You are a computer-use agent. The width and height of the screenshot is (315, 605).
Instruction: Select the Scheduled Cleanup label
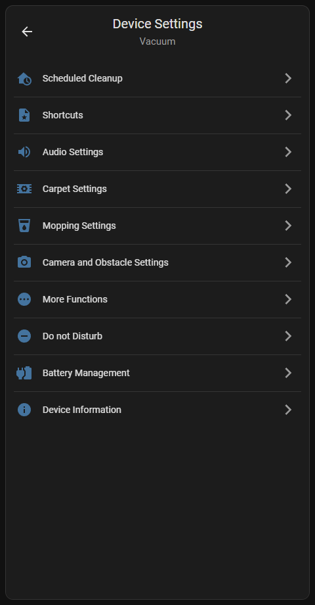pos(83,78)
